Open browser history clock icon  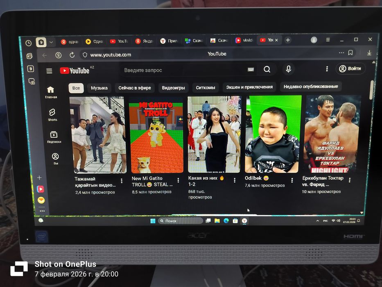tap(29, 43)
